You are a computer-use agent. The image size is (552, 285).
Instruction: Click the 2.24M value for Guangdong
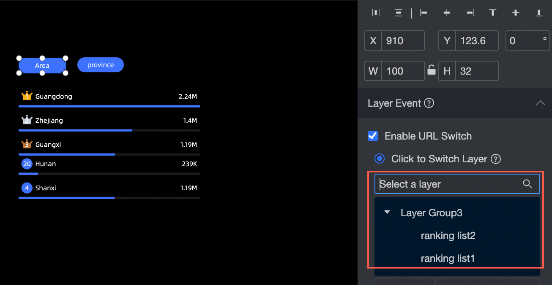point(188,96)
